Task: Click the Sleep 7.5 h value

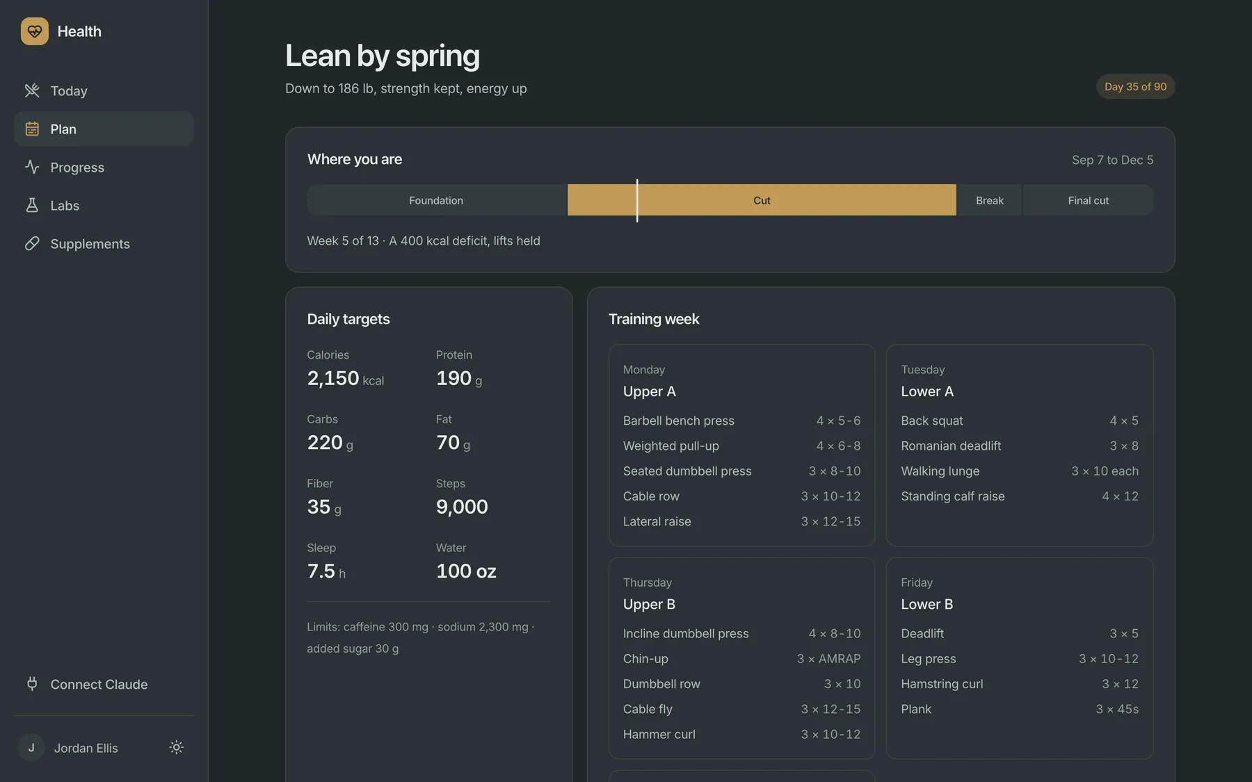Action: [326, 571]
